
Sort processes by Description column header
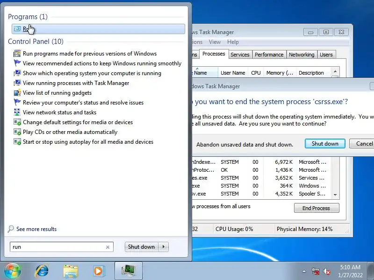pos(313,73)
